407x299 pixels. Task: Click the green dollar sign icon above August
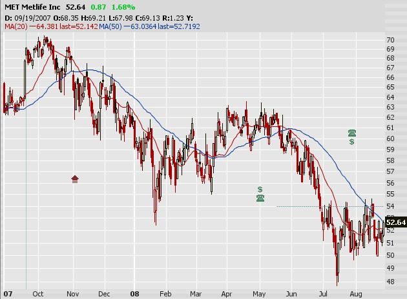click(351, 142)
